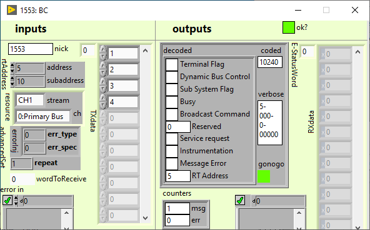
Task: Click the wordToReceive input field
Action: click(22, 179)
